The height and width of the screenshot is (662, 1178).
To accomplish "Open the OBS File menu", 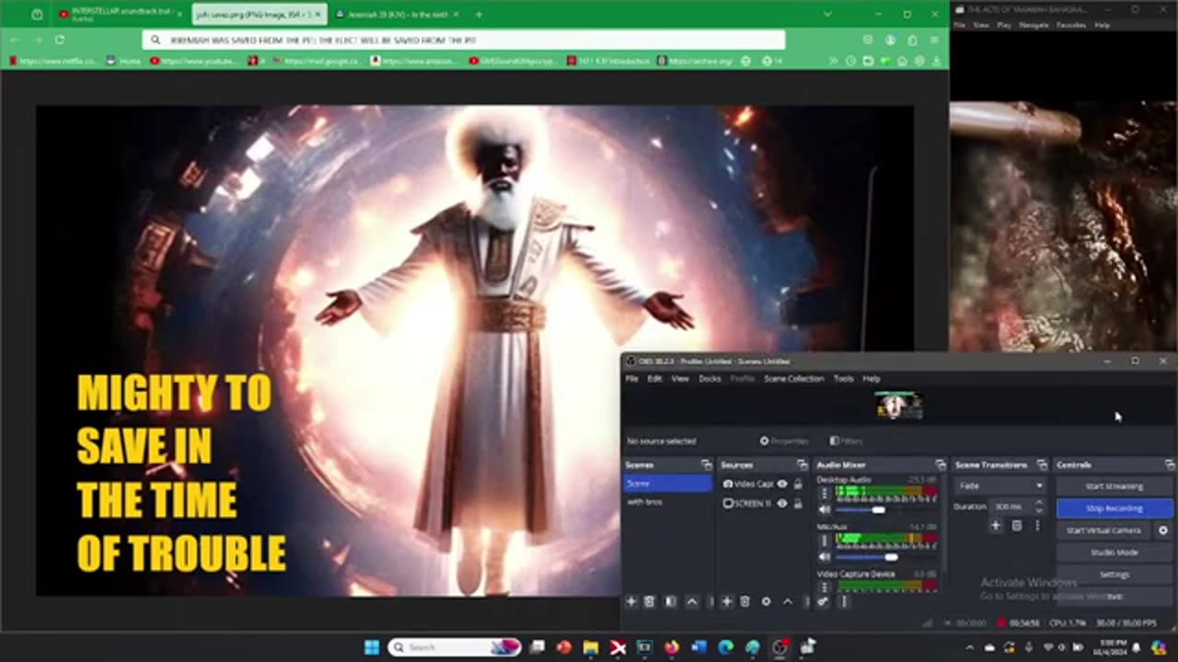I will point(632,379).
